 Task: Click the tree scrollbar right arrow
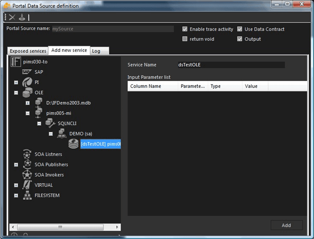pos(117,227)
